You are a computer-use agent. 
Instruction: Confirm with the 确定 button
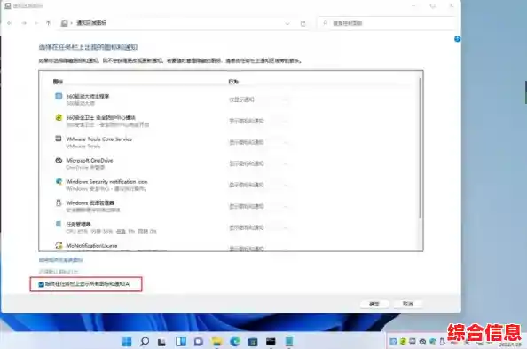(374, 304)
